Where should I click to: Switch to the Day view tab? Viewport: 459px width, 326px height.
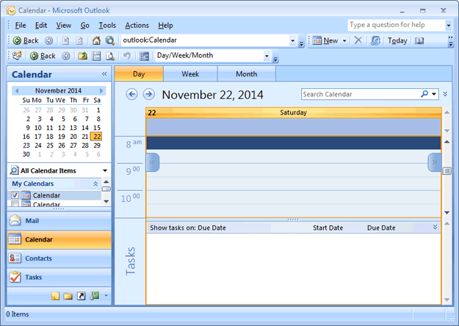coord(139,74)
